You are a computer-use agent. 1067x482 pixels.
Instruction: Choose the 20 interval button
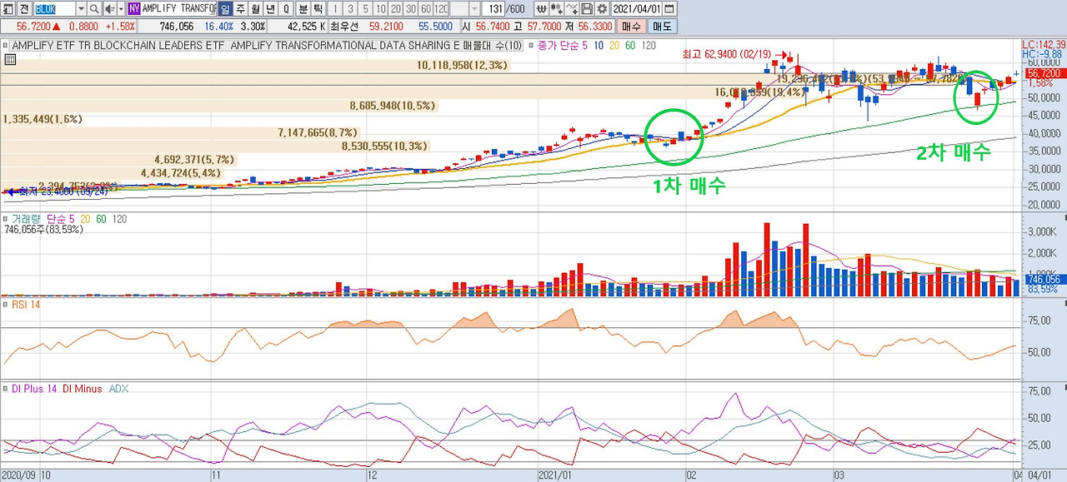[395, 8]
